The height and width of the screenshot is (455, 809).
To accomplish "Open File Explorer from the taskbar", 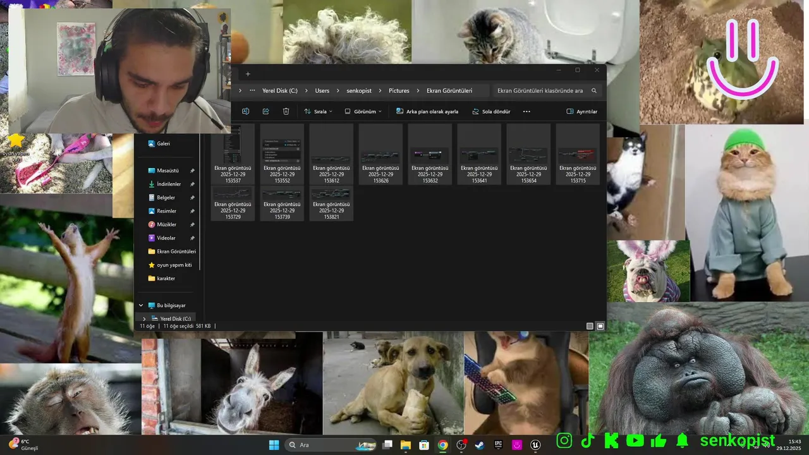I will (x=406, y=445).
